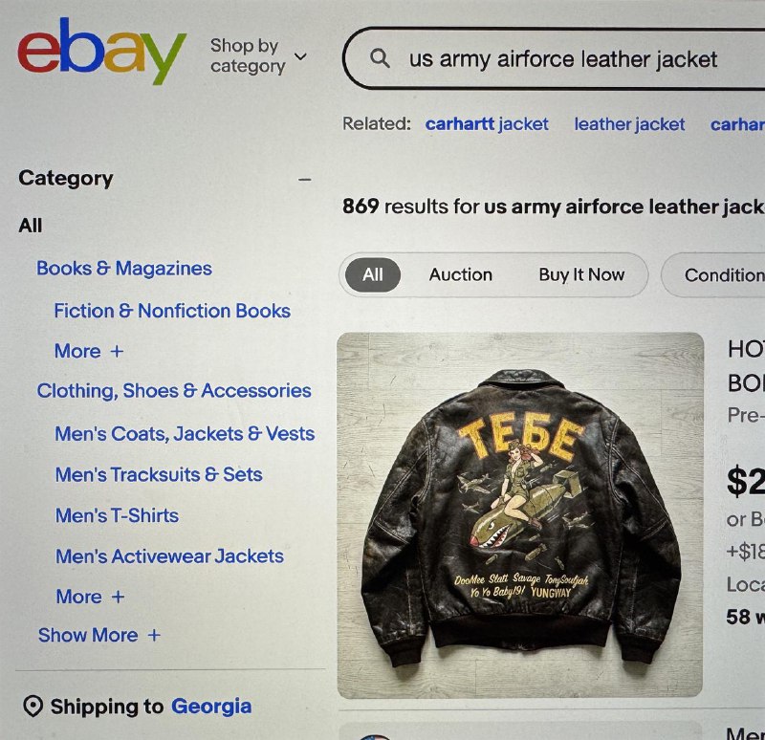Click the eBay logo
The image size is (765, 740).
(101, 54)
